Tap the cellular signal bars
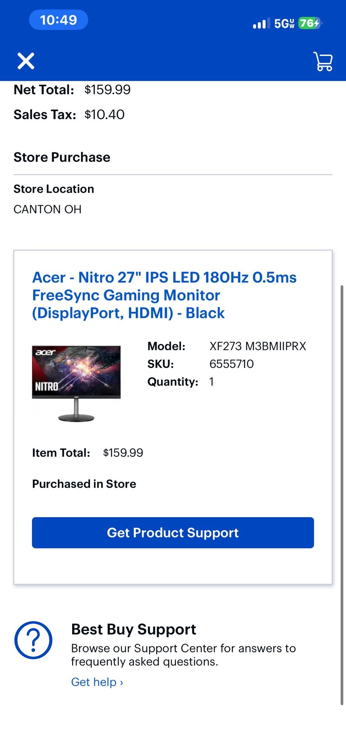This screenshot has height=750, width=346. (261, 23)
